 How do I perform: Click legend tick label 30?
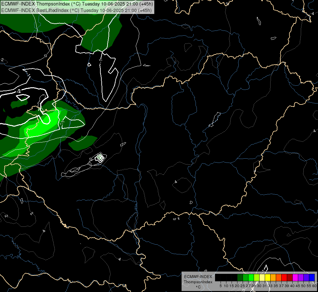pyautogui.click(x=259, y=286)
